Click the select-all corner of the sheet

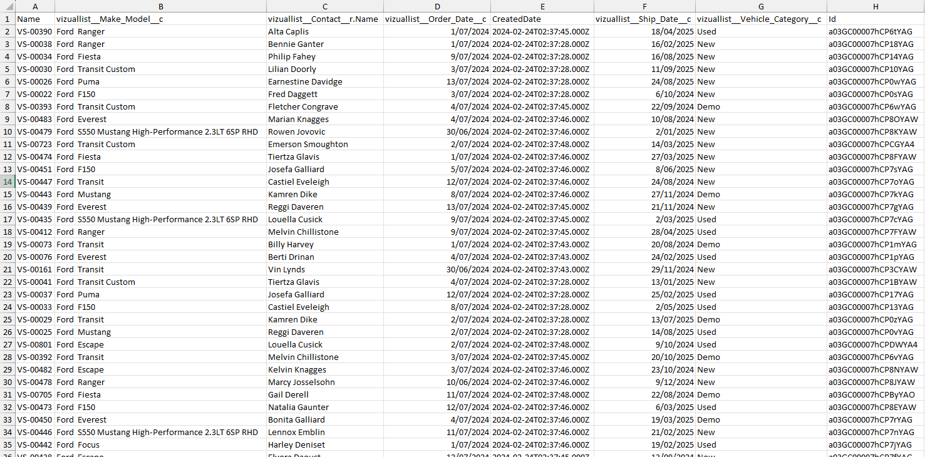click(8, 6)
